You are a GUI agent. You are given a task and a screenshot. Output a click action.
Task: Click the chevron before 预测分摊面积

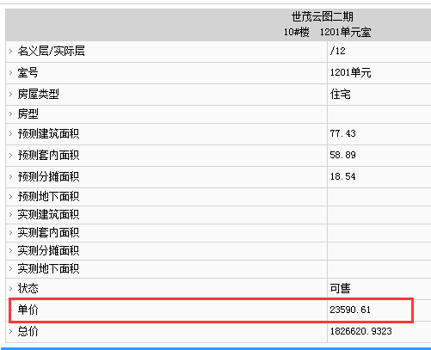click(10, 176)
